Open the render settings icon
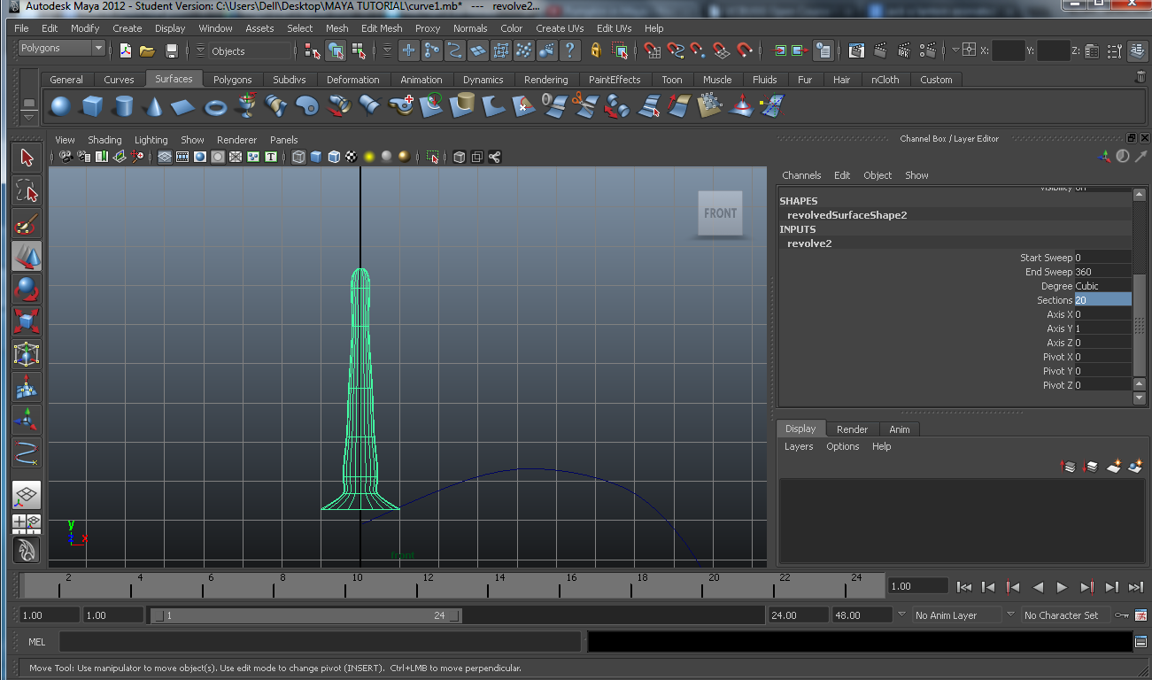The height and width of the screenshot is (680, 1152). pyautogui.click(x=927, y=50)
